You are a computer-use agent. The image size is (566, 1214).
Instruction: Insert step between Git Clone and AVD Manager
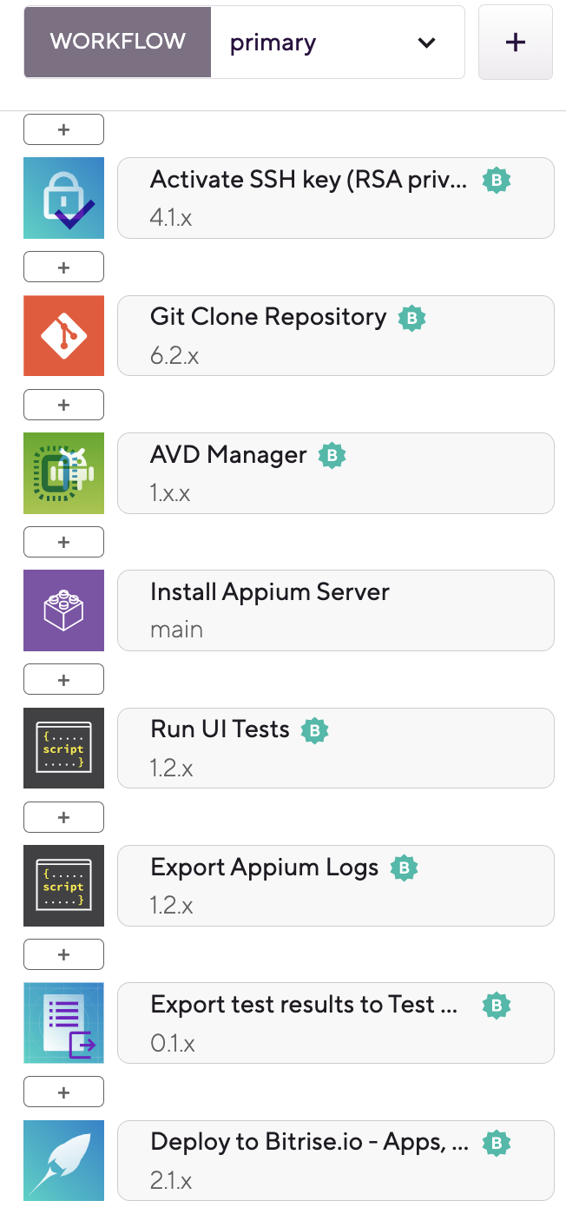click(63, 405)
